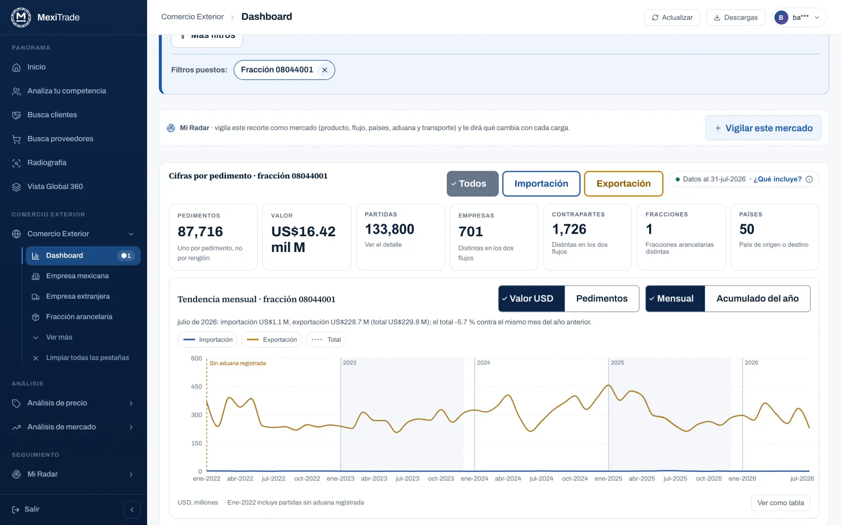Expand Análisis de mercado submenu
841x525 pixels.
point(131,427)
